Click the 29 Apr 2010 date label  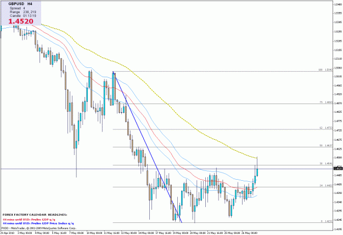pos(7,233)
